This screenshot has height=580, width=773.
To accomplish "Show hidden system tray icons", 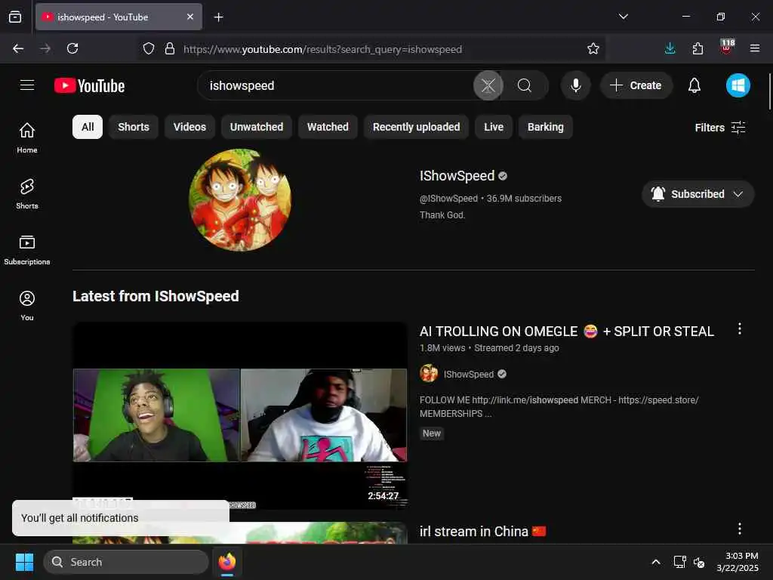I will coord(656,562).
